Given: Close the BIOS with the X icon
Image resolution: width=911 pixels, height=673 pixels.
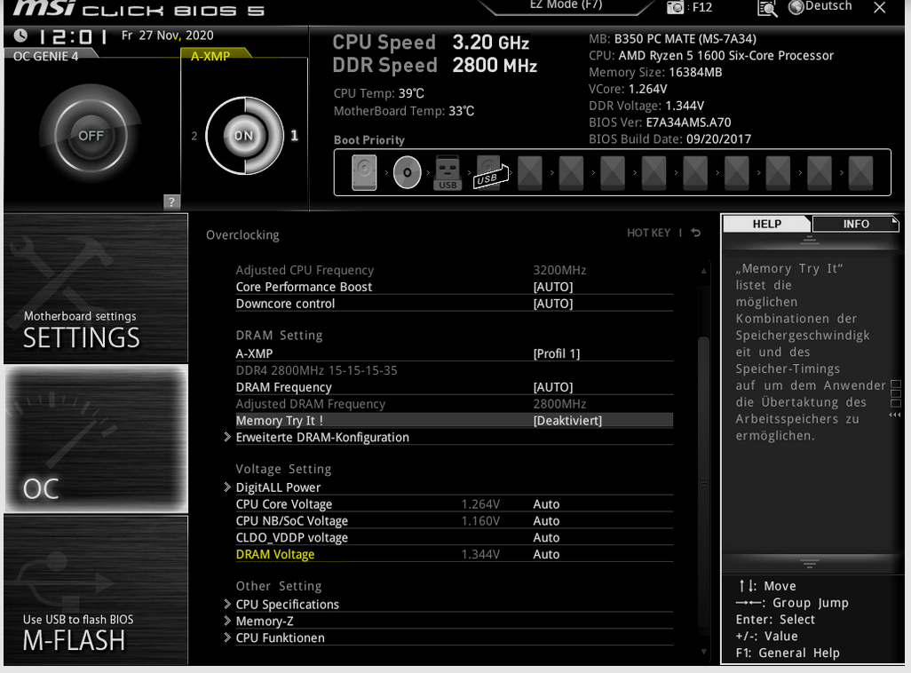Looking at the screenshot, I should pyautogui.click(x=880, y=8).
